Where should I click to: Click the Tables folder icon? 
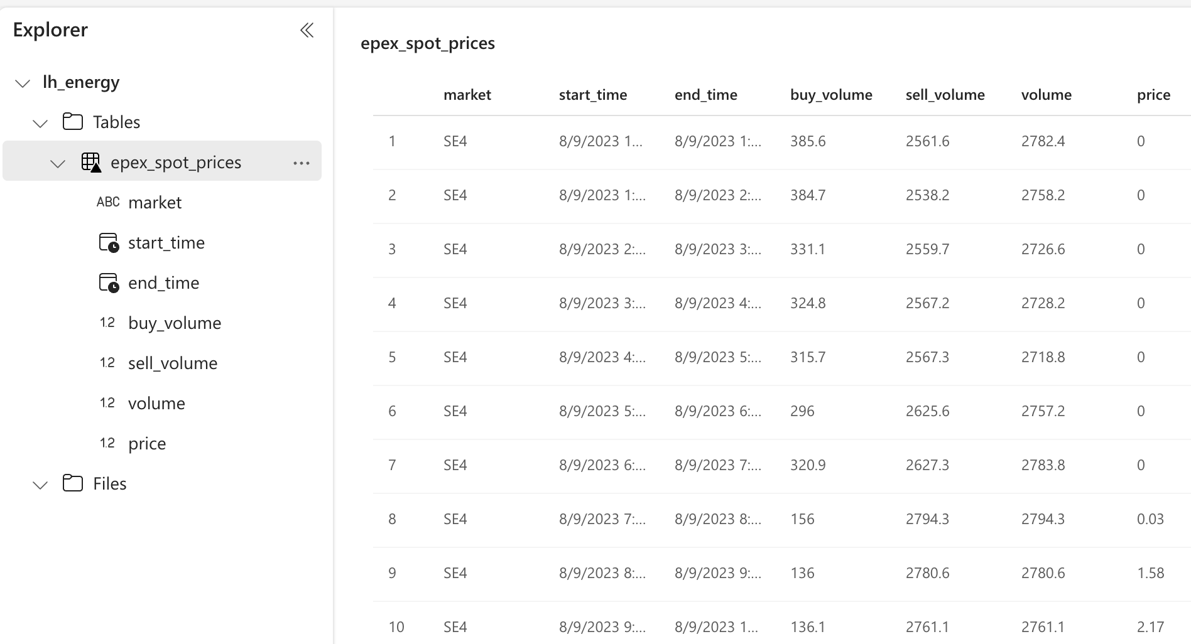tap(73, 121)
